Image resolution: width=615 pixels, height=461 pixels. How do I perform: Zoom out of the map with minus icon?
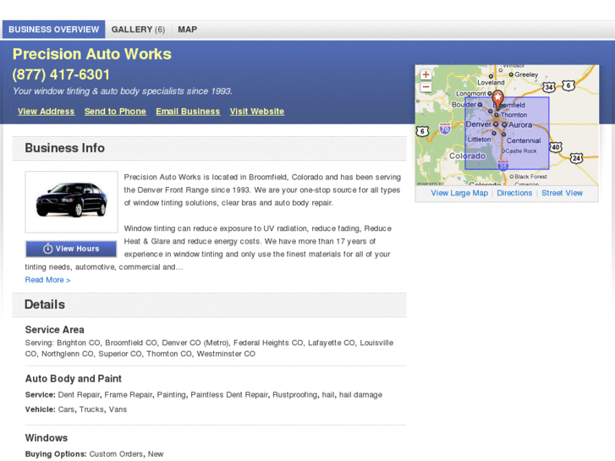(426, 87)
